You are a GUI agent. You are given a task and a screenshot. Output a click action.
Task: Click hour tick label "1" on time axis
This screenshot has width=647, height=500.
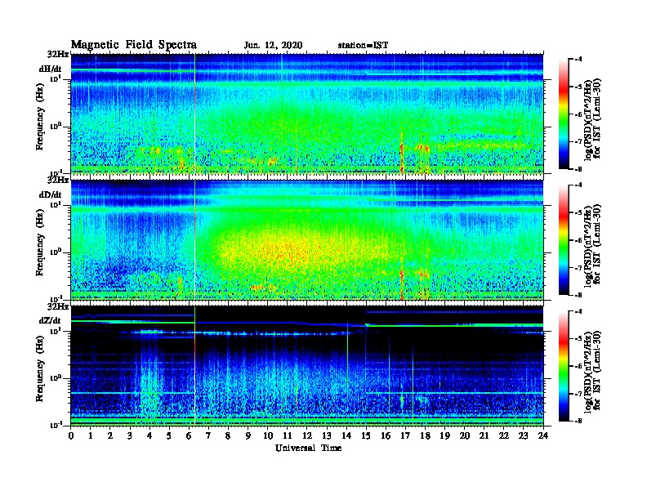(91, 436)
